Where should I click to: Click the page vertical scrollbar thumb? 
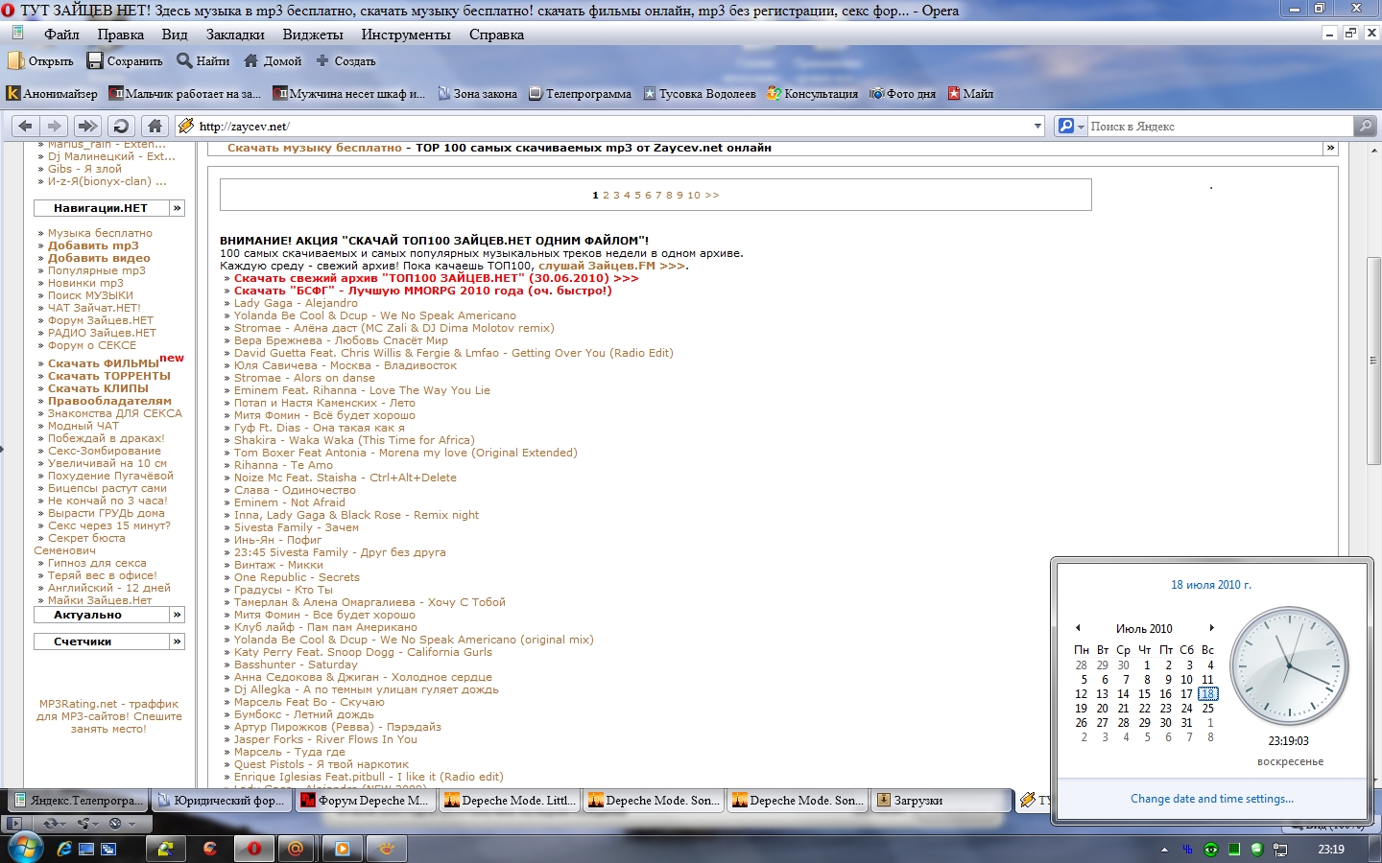(x=1373, y=361)
